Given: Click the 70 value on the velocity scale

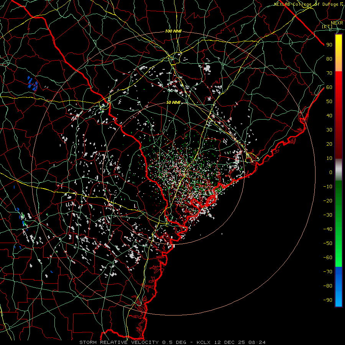Looking at the screenshot, I should pyautogui.click(x=329, y=73).
